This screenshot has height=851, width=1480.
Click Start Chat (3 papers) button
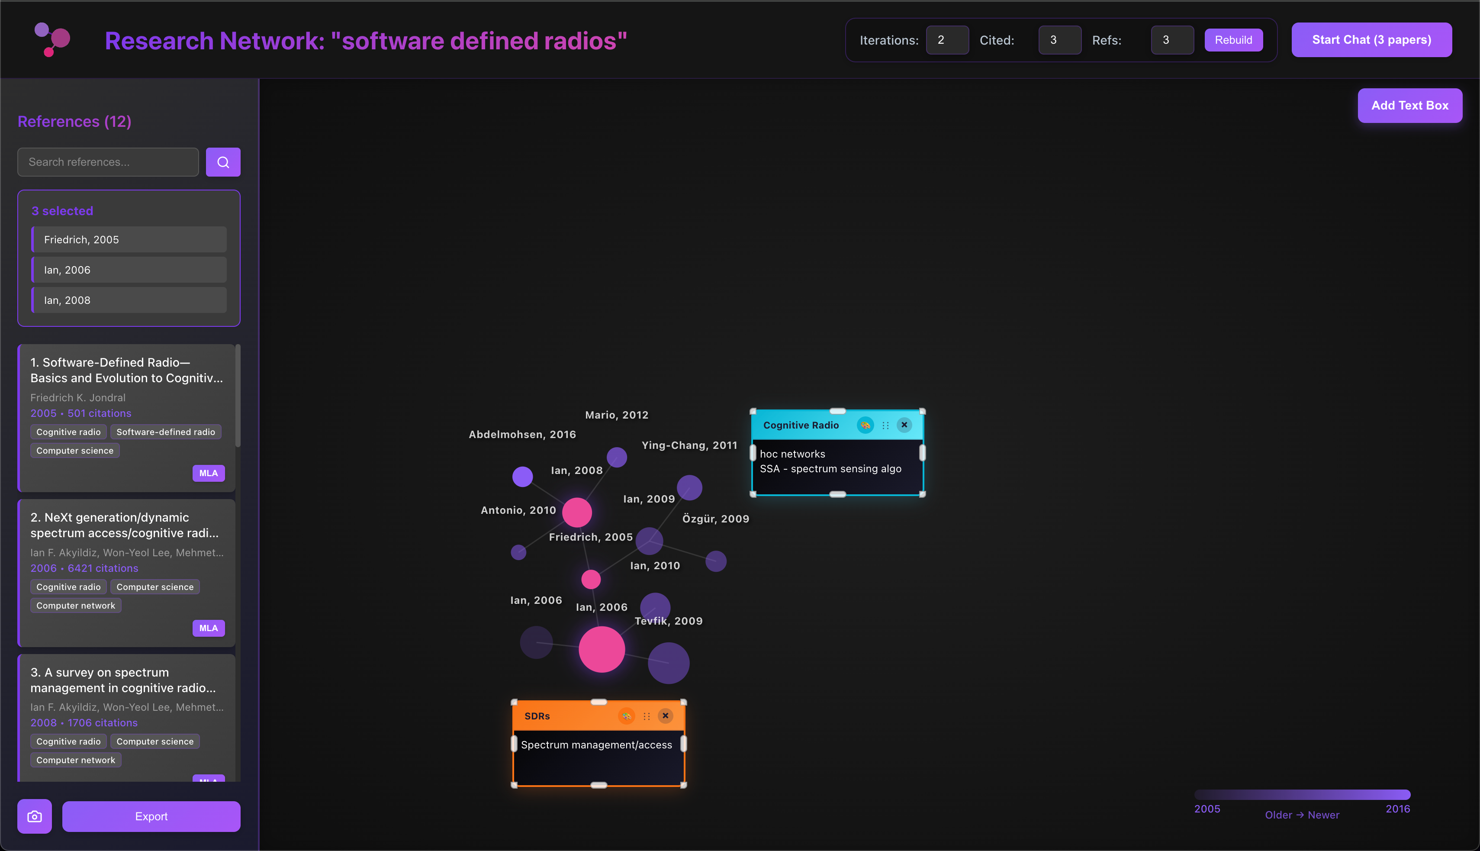[1371, 40]
